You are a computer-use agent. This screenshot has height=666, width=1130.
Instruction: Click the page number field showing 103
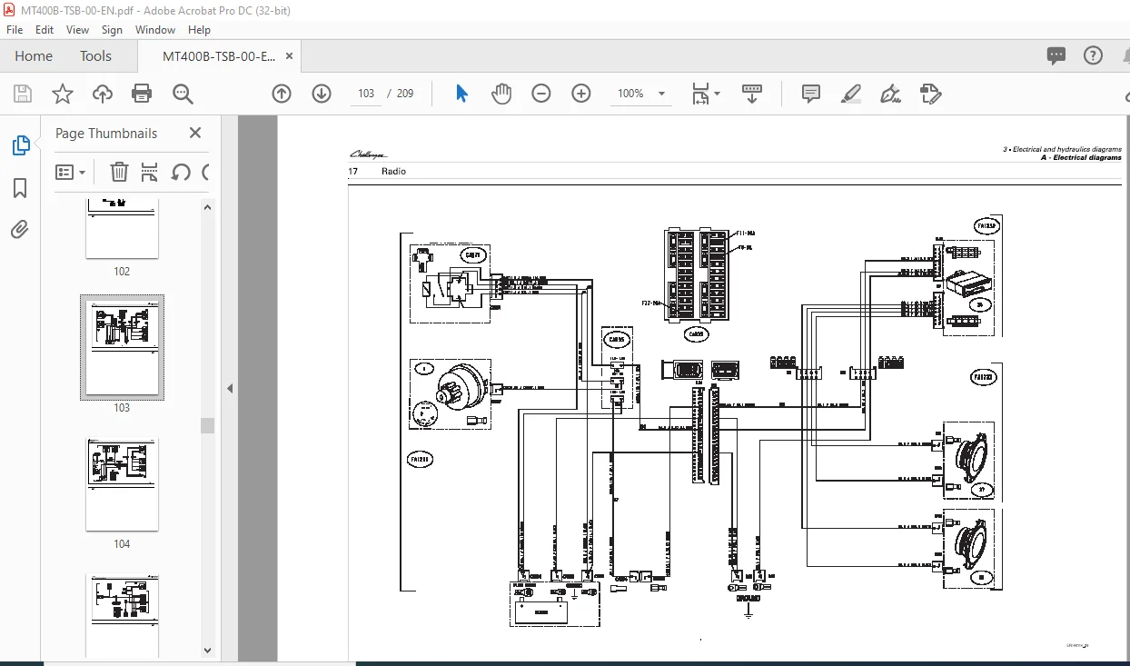click(x=366, y=94)
